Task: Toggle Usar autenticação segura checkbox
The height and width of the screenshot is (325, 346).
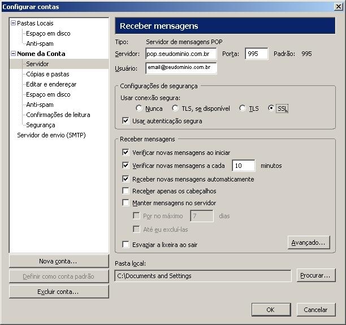Action: (126, 121)
